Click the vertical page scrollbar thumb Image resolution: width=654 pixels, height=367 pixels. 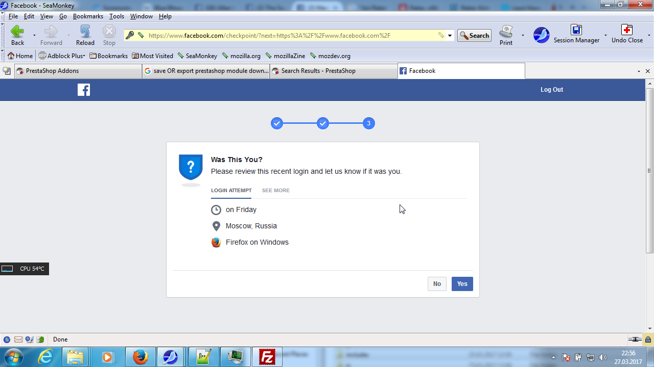(x=649, y=171)
